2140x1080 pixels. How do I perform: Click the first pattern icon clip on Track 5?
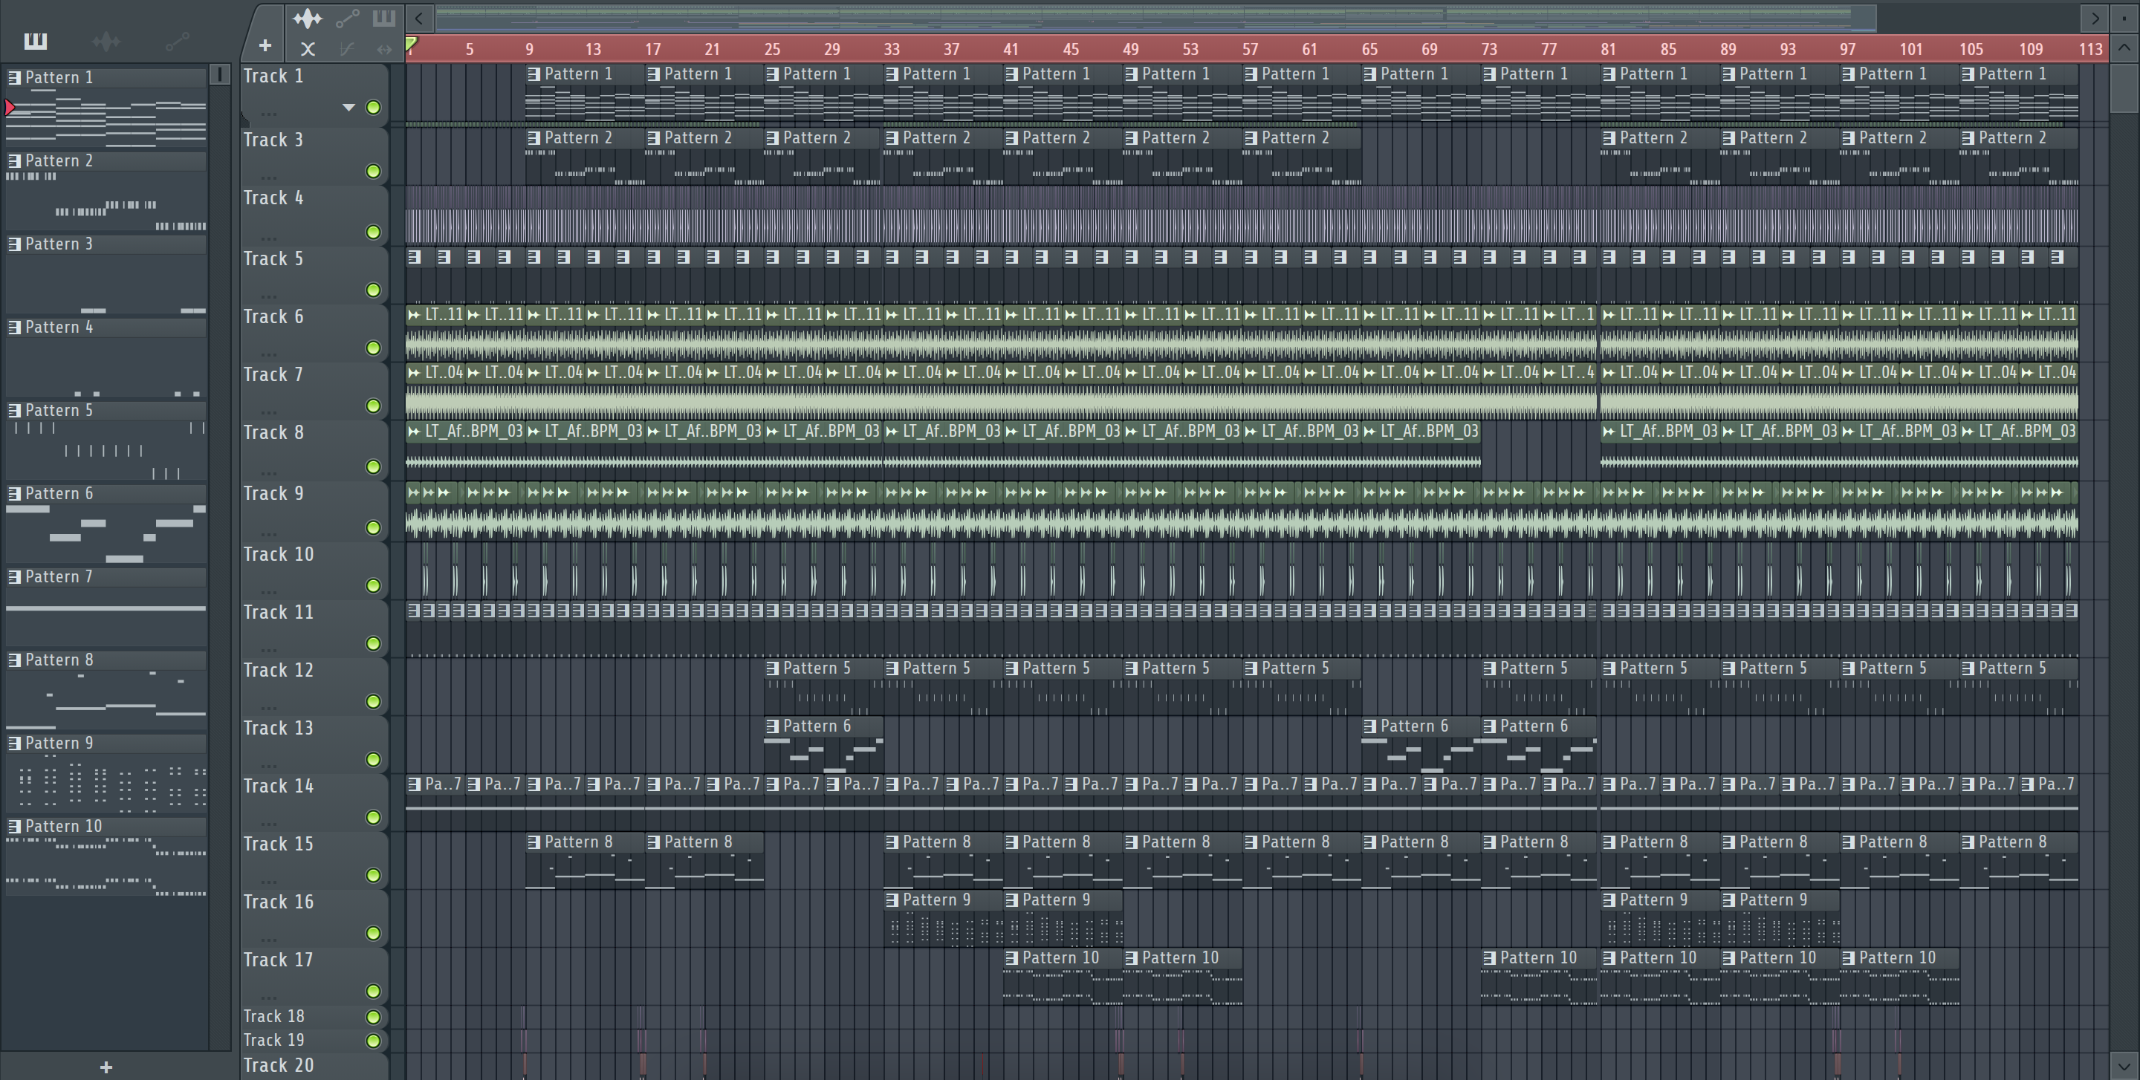click(x=414, y=257)
